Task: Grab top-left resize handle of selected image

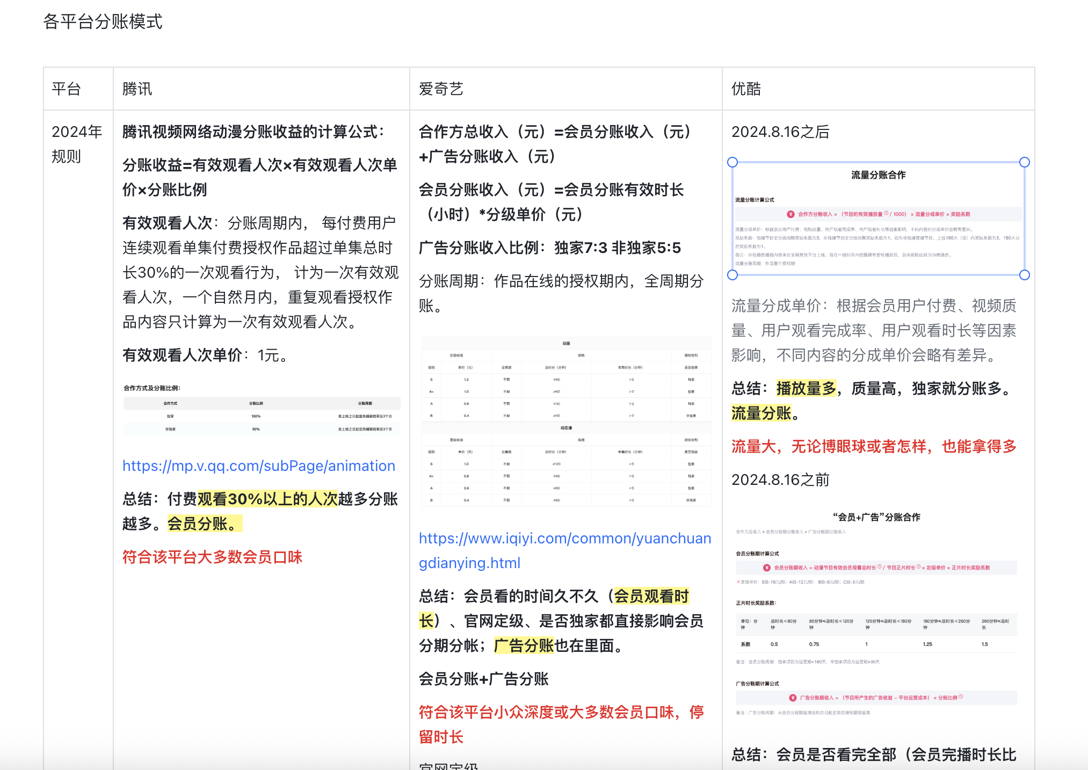Action: (x=732, y=162)
